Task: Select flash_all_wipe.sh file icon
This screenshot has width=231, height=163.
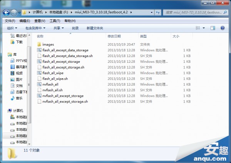Action: [39, 79]
